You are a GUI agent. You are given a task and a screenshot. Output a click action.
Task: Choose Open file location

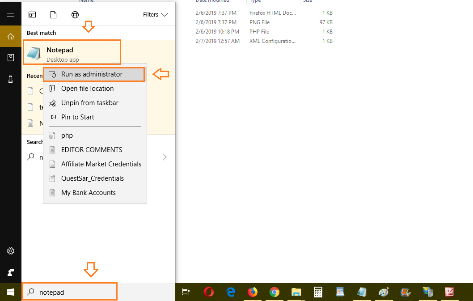point(87,89)
